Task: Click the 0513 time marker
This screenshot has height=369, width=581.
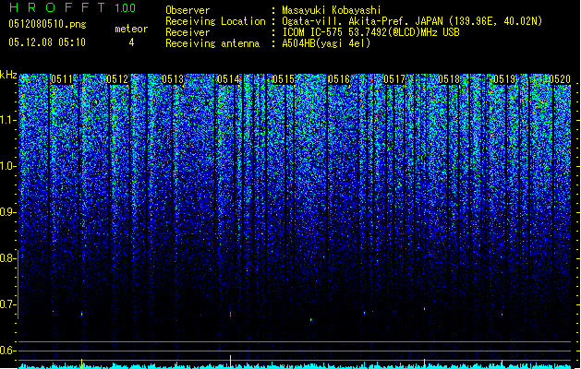Action: [x=173, y=79]
